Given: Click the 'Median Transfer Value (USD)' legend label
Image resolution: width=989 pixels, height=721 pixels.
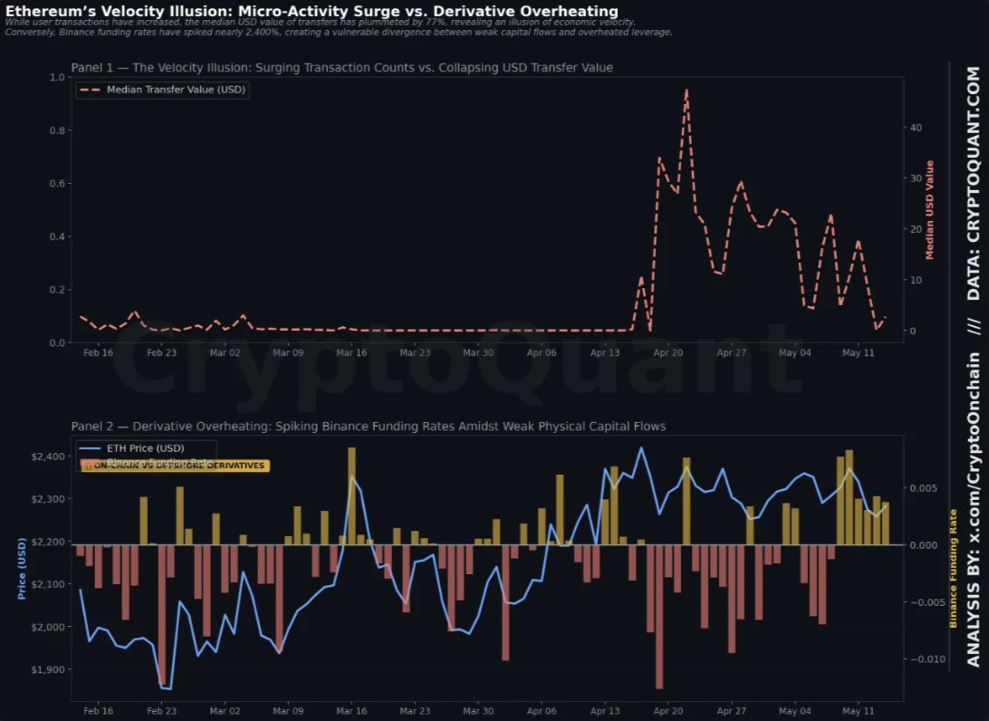Looking at the screenshot, I should pyautogui.click(x=176, y=90).
